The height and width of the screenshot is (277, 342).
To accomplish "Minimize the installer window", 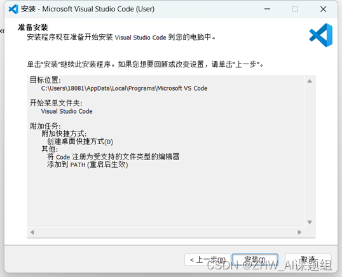I will 267,9.
